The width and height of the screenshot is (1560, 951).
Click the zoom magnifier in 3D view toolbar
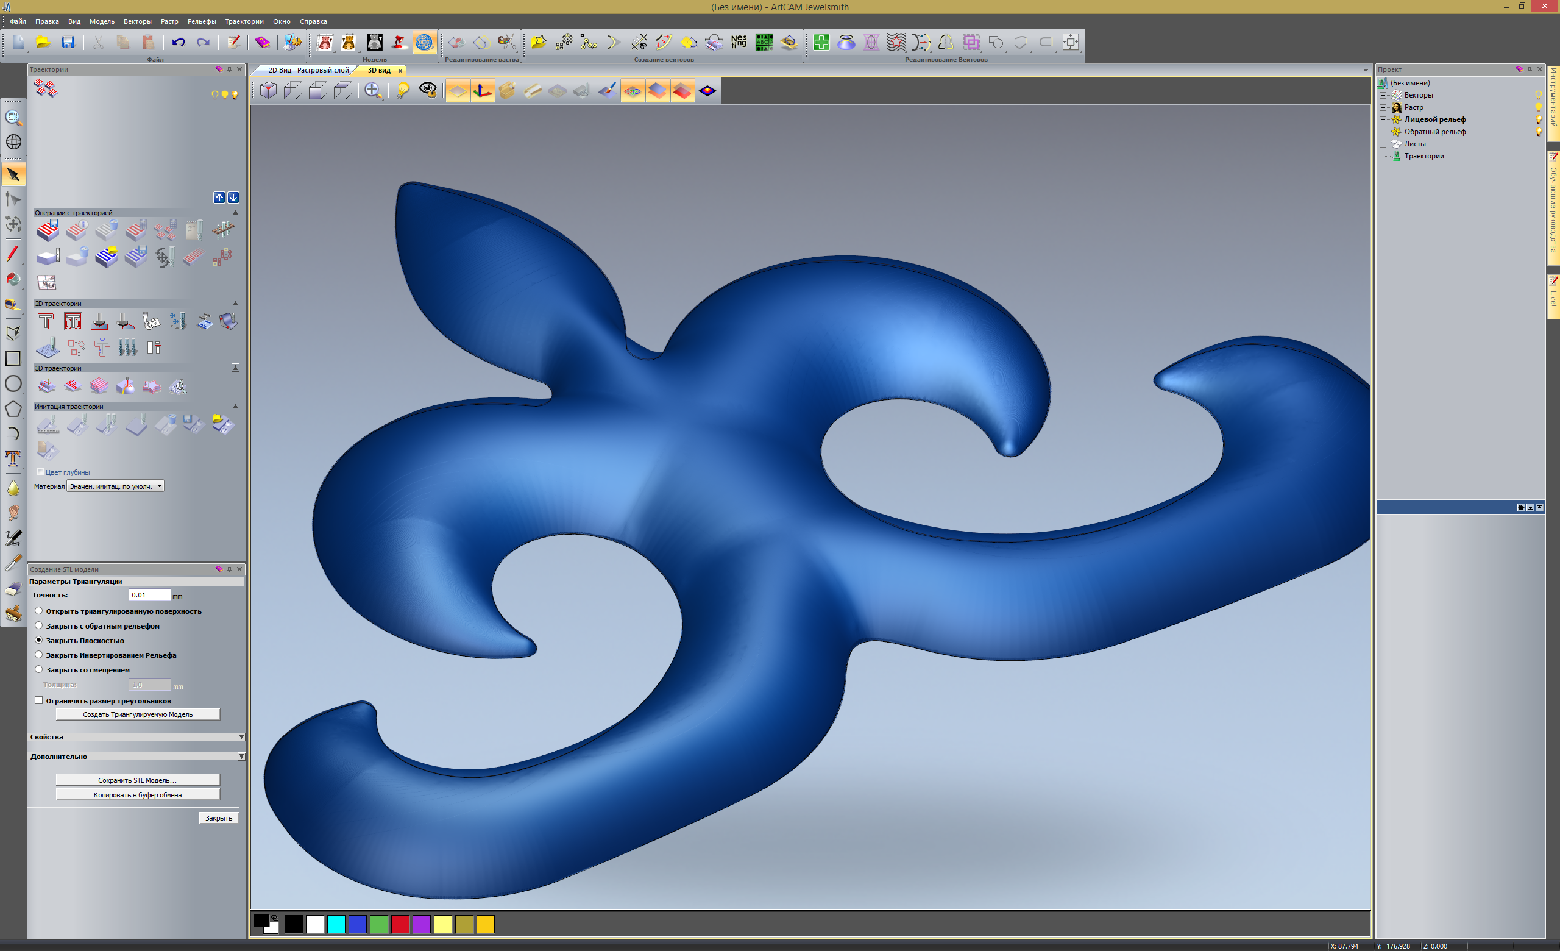[x=373, y=91]
